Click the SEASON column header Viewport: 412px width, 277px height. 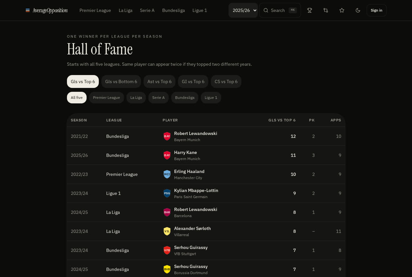pos(79,120)
